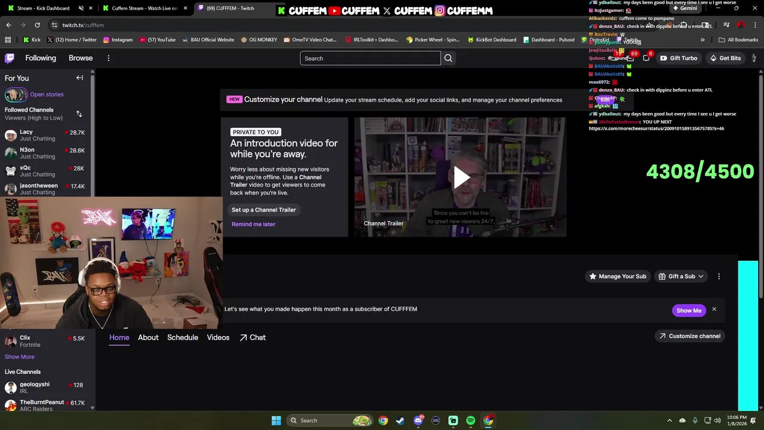Pop out the Chat tab
The image size is (764, 430).
[x=252, y=337]
